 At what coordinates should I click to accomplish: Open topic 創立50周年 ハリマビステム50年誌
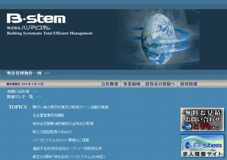coord(68,157)
